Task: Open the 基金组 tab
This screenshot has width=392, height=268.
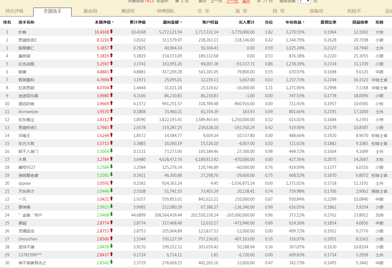Action: 90,11
